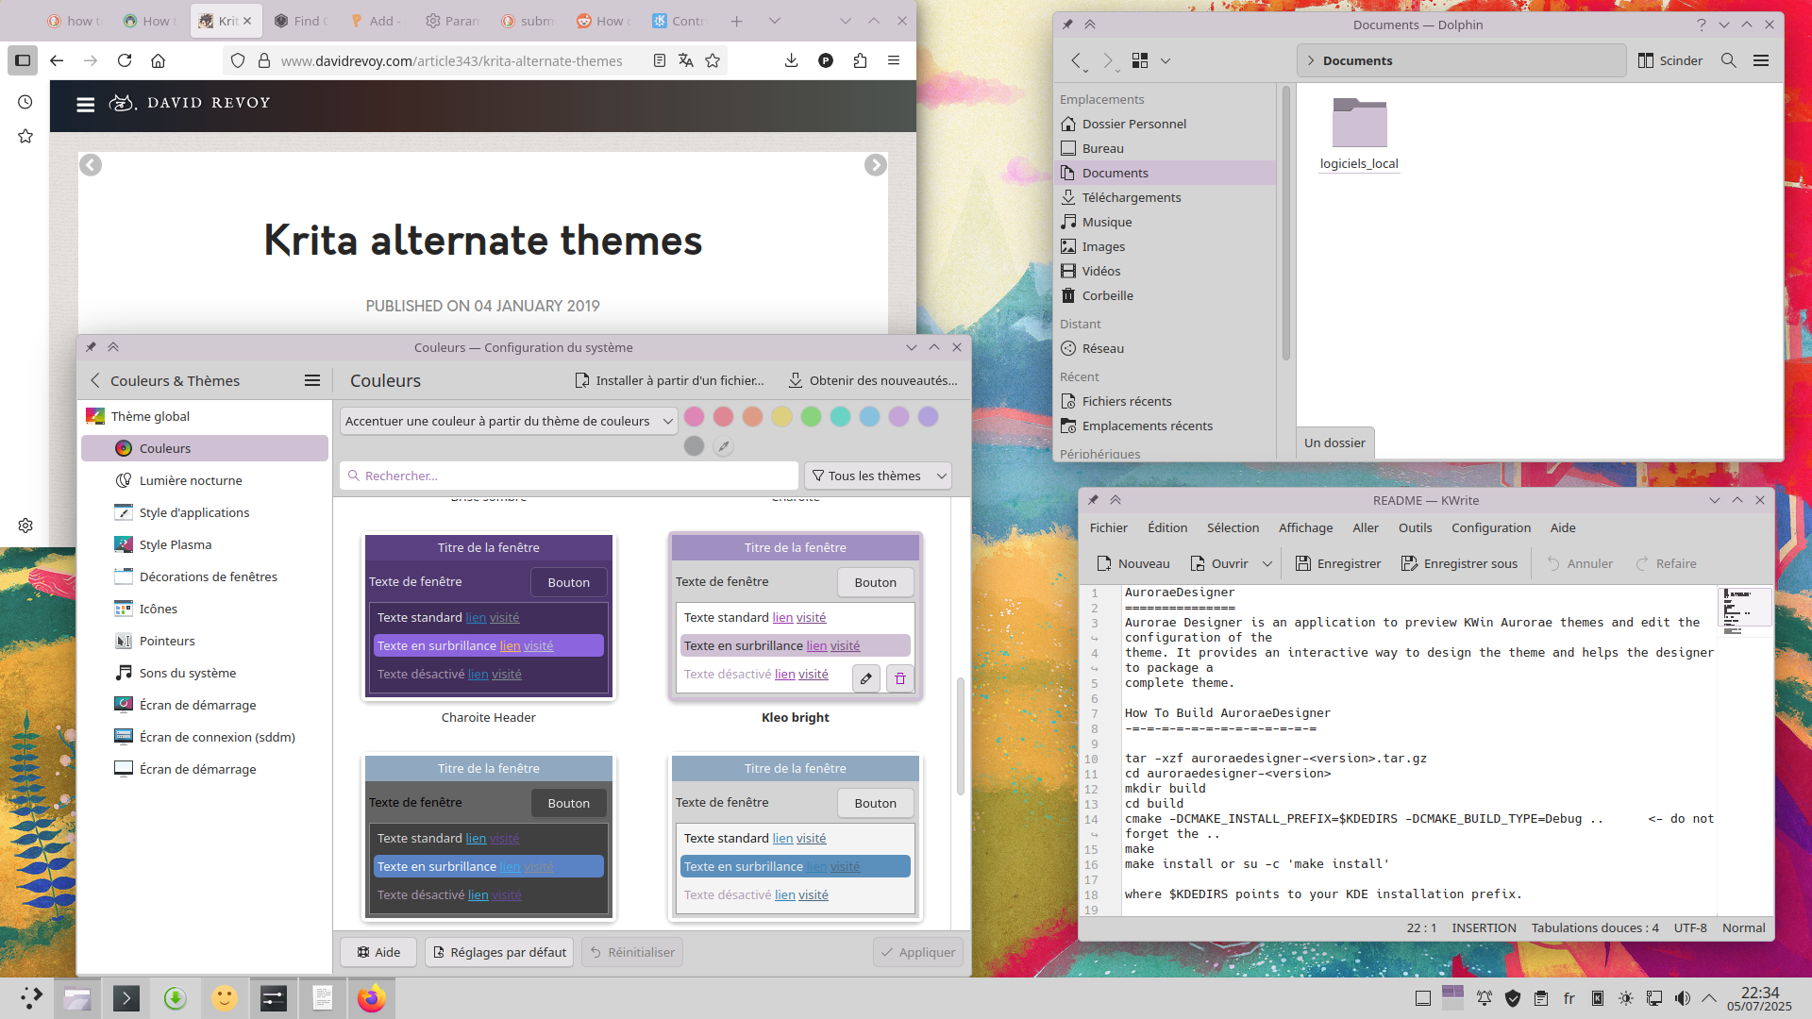1812x1019 pixels.
Task: Open KWrite Outils menu
Action: 1415,527
